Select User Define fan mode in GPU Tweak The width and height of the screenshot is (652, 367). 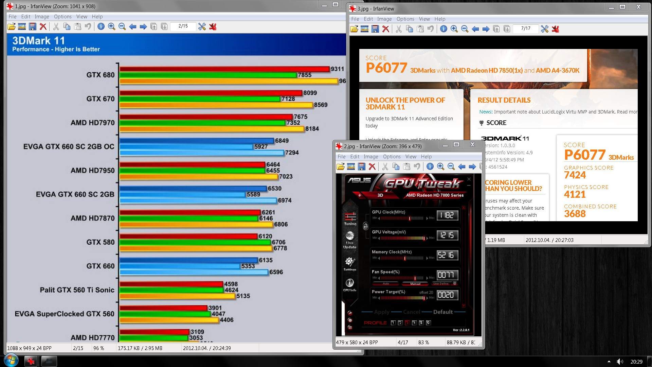pos(441,284)
